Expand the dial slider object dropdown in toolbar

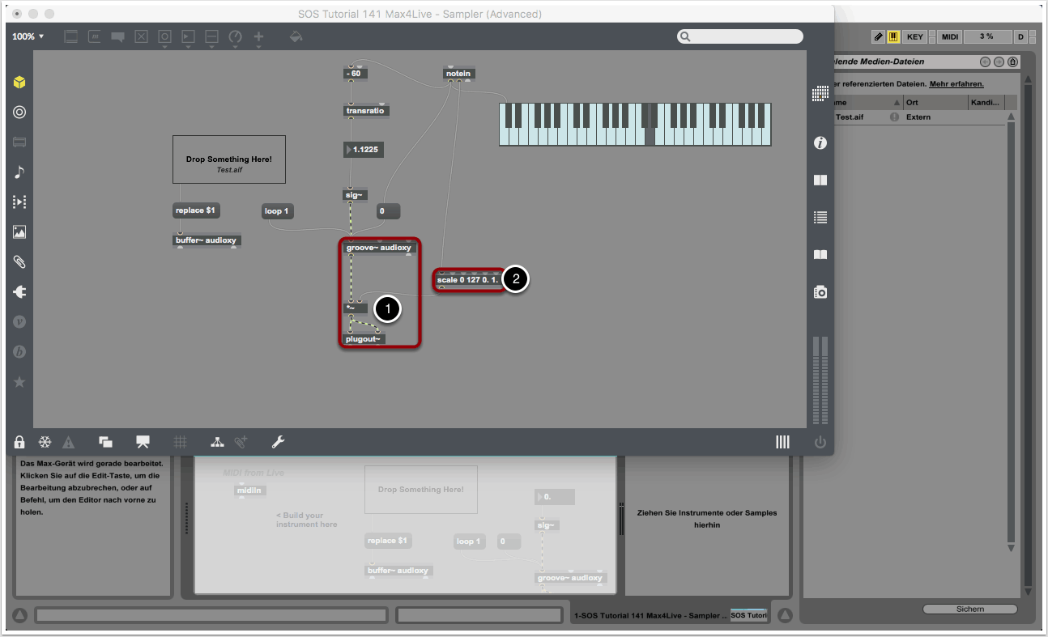click(x=236, y=37)
